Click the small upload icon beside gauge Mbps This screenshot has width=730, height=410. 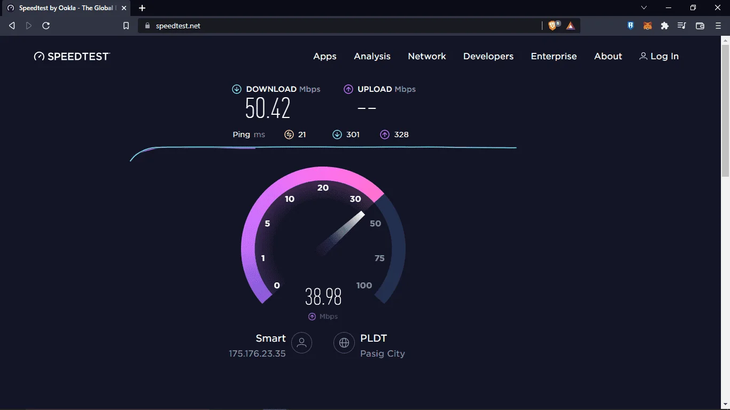click(312, 317)
